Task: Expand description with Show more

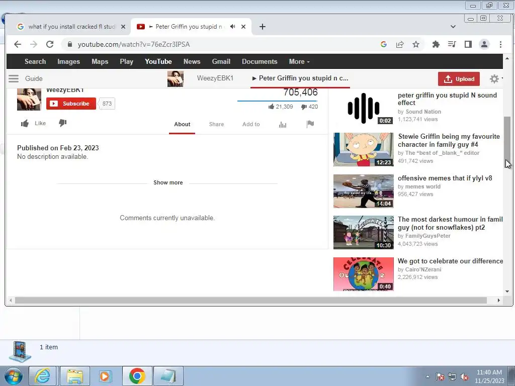Action: (x=168, y=182)
